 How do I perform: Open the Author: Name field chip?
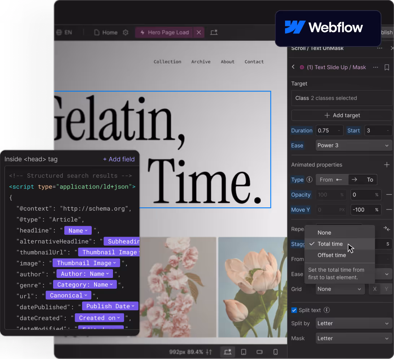(x=85, y=274)
